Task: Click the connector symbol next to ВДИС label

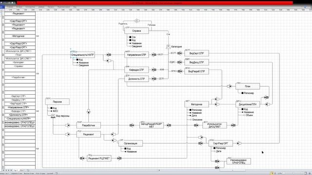Action: [180, 62]
